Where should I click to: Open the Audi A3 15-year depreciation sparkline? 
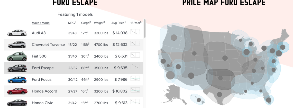[135, 32]
